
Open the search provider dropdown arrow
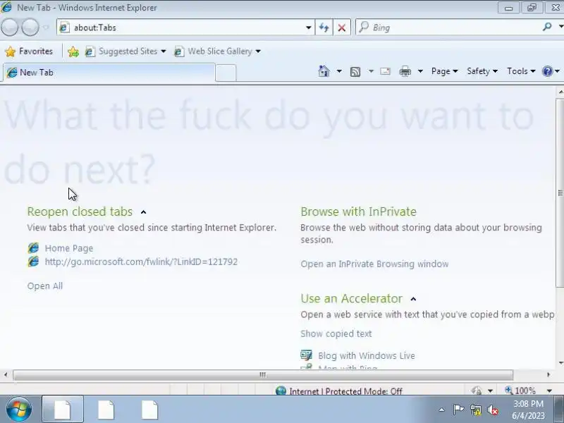tap(560, 27)
